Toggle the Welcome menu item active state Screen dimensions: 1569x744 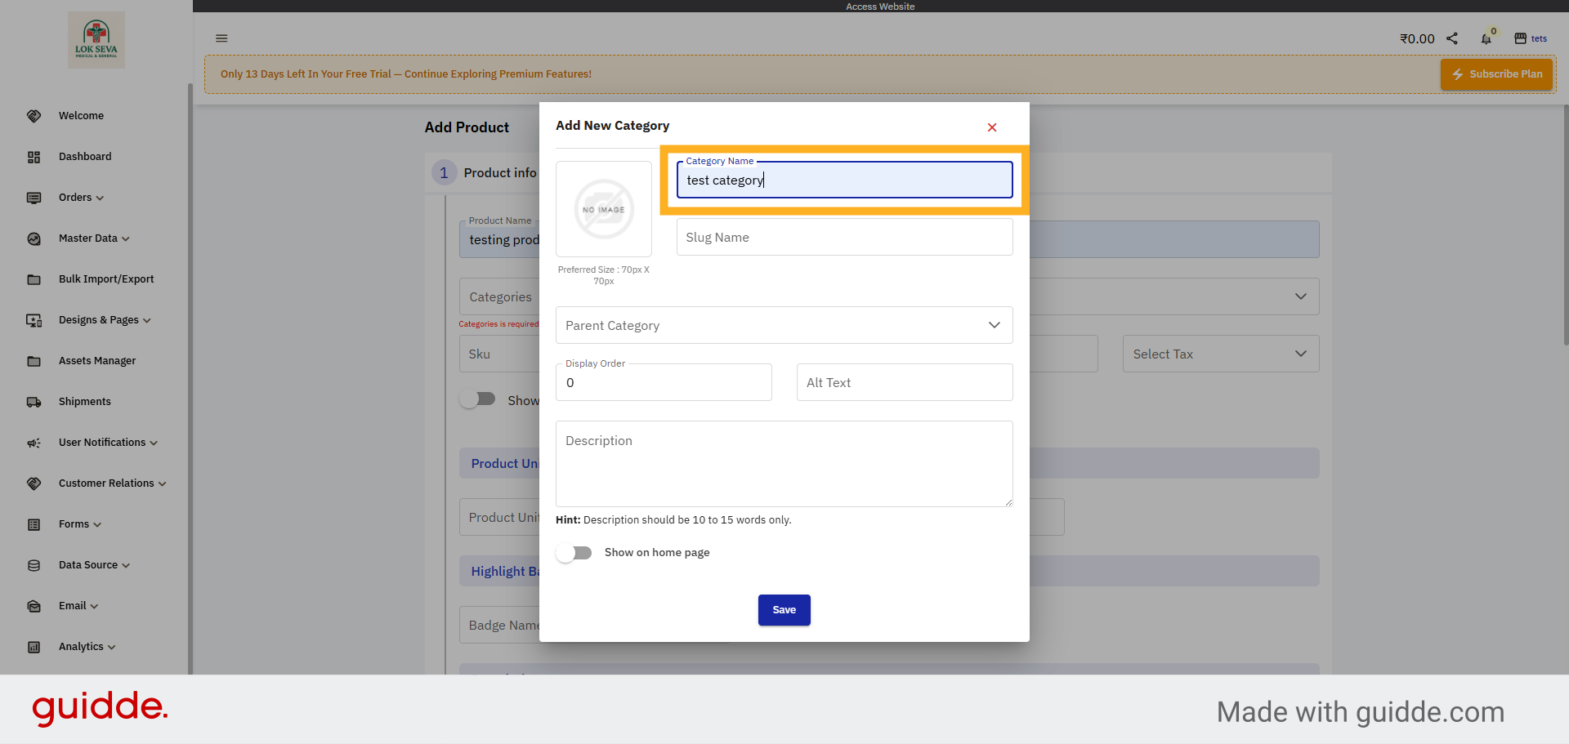[82, 115]
